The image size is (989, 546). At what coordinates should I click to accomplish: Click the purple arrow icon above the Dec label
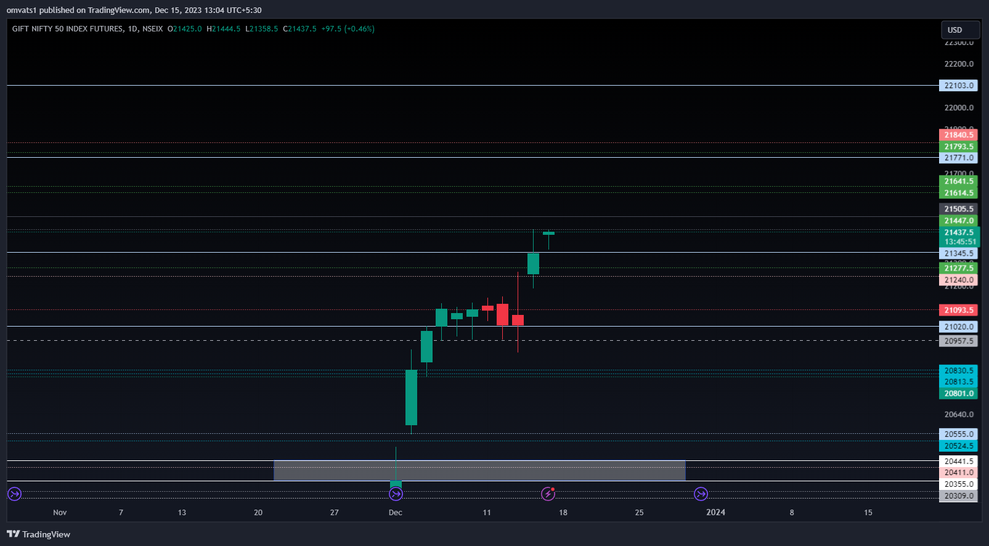pyautogui.click(x=396, y=494)
